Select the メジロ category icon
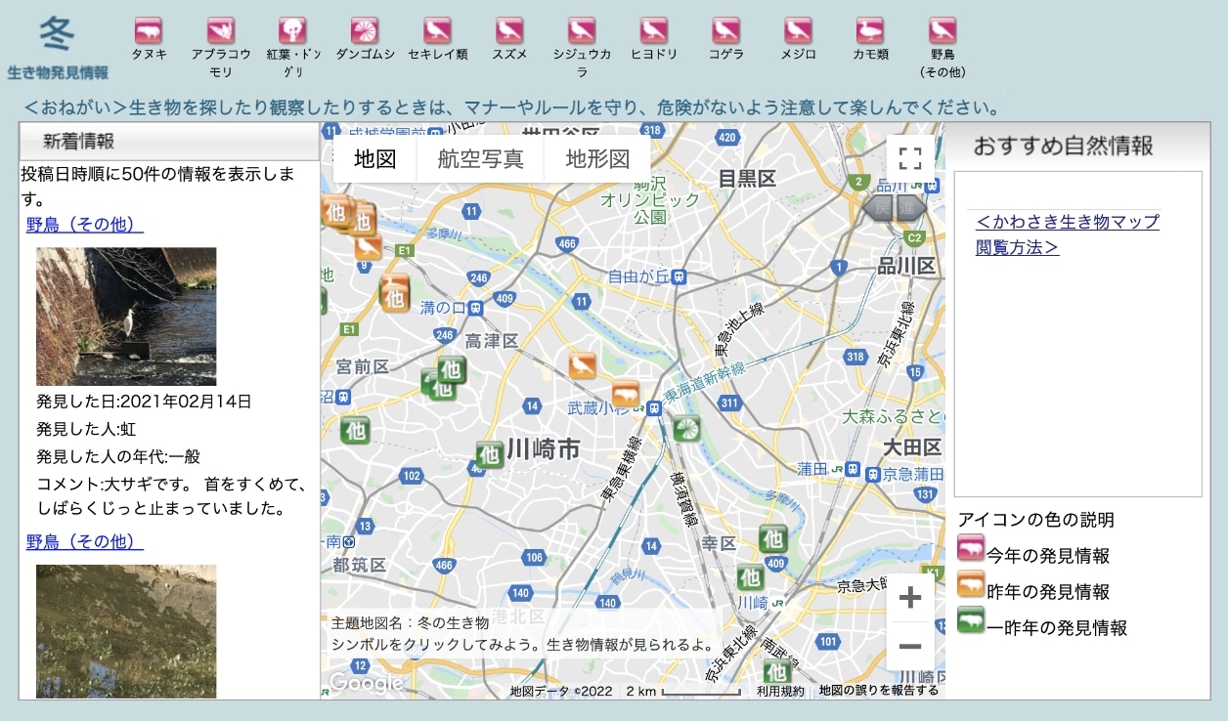 click(x=798, y=30)
